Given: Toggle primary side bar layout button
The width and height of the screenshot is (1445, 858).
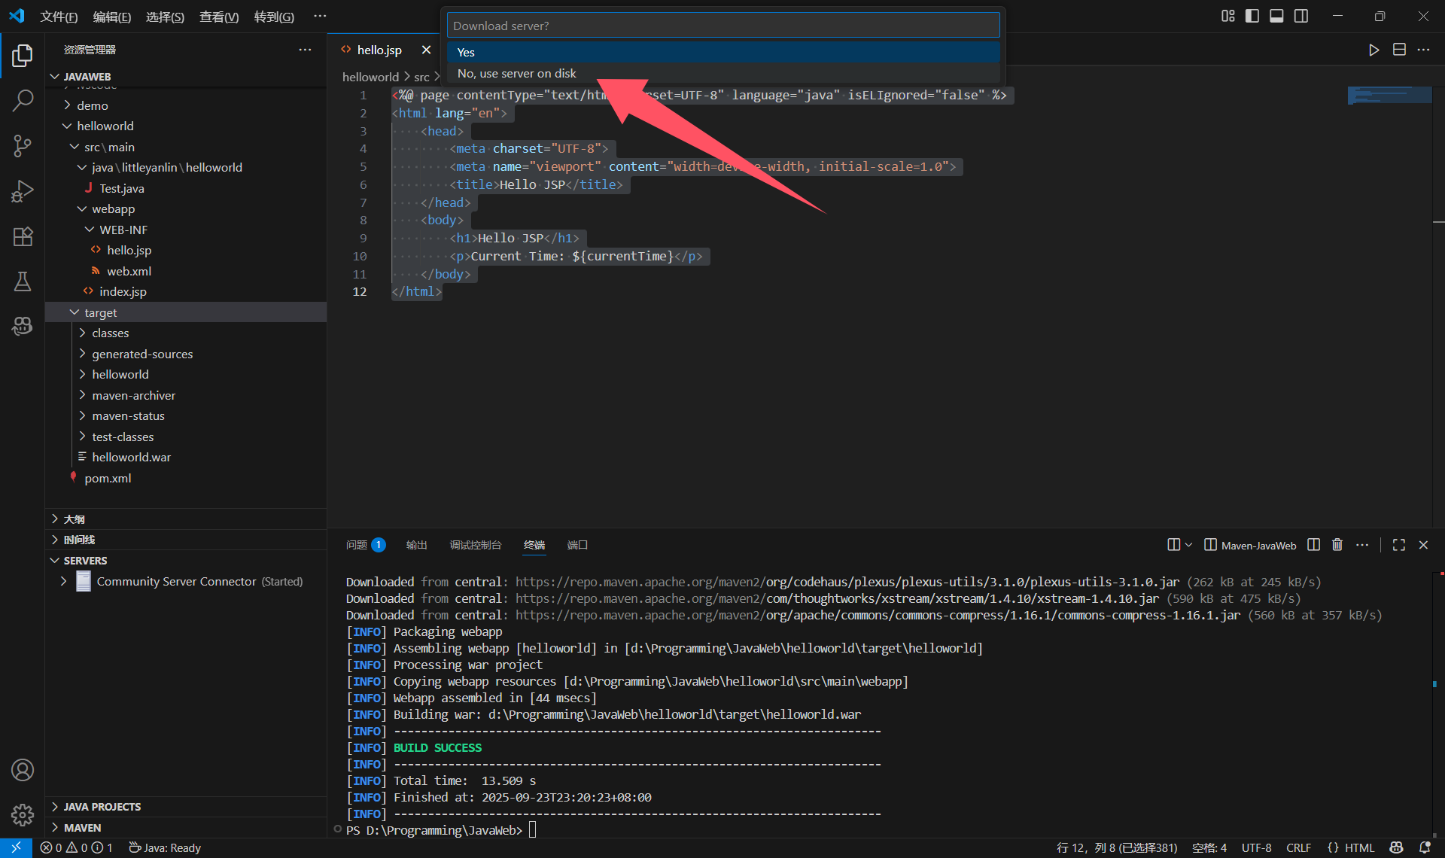Looking at the screenshot, I should [1252, 16].
